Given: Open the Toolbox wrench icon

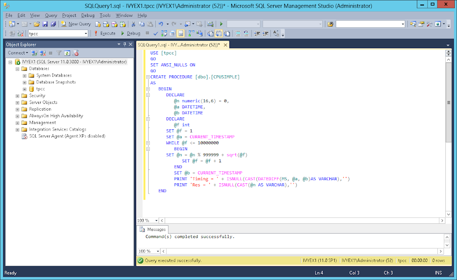Looking at the screenshot, I should 429,24.
